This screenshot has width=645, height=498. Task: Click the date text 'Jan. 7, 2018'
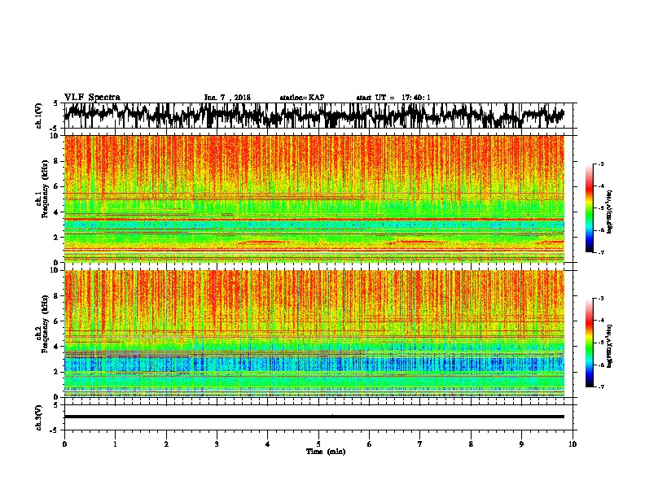pos(227,98)
